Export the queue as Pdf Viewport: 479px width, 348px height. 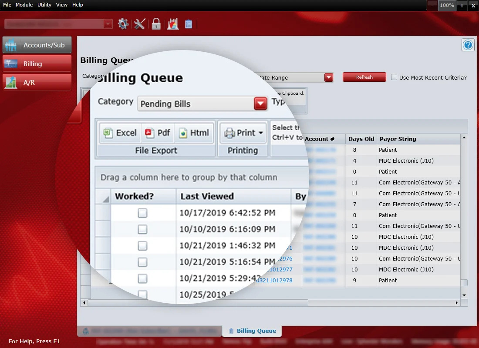(156, 133)
